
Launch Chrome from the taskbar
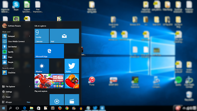pos(67,108)
